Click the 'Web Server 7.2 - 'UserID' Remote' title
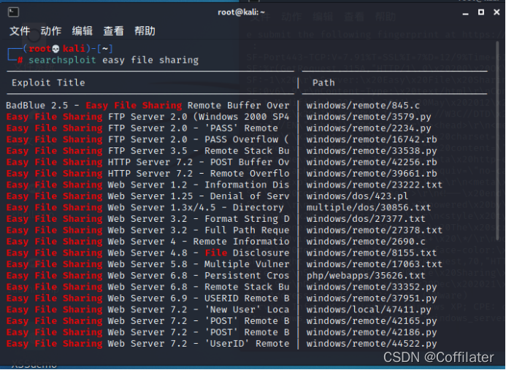The width and height of the screenshot is (506, 370). click(199, 344)
